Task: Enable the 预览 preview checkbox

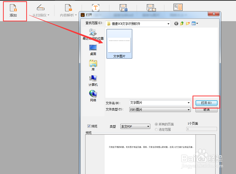Action: pos(89,126)
